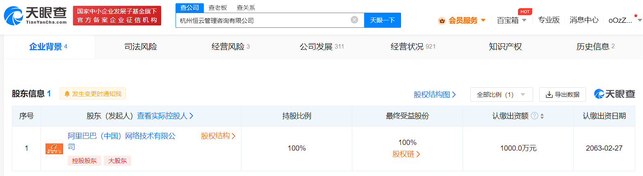The width and height of the screenshot is (643, 176).
Task: Click the notification bell icon
Action: point(67,94)
